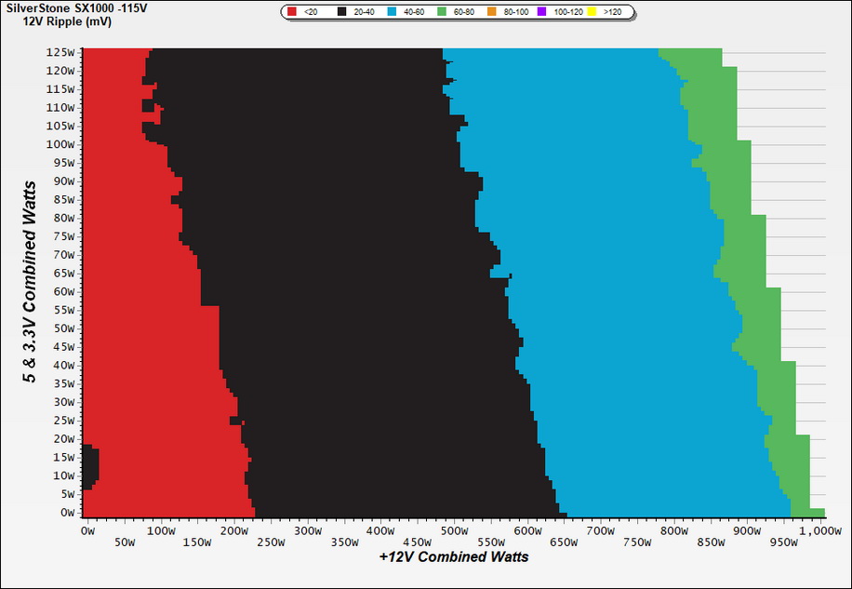This screenshot has height=589, width=852.
Task: Select the '20-40' legend label
Action: (364, 12)
